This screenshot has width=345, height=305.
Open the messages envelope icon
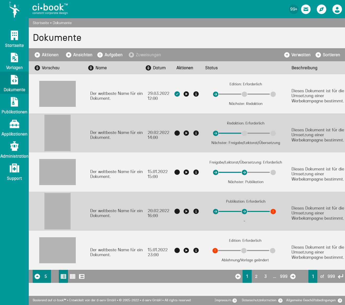(x=306, y=9)
